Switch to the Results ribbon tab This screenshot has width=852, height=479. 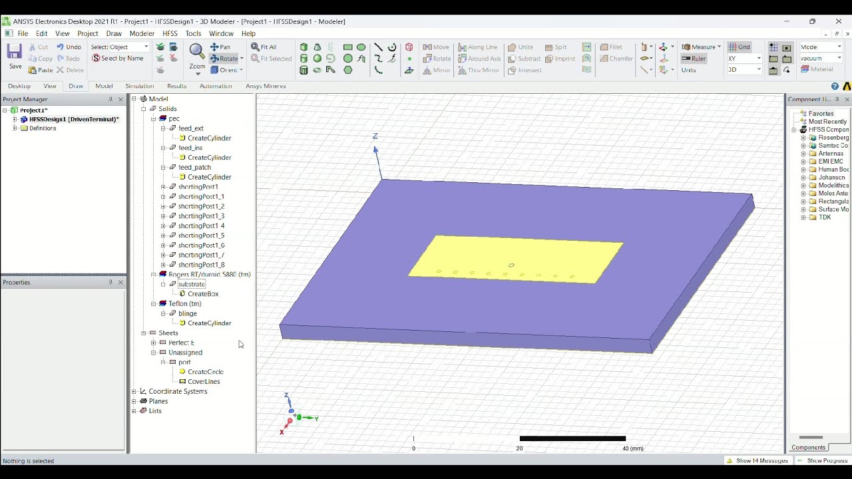pos(176,86)
